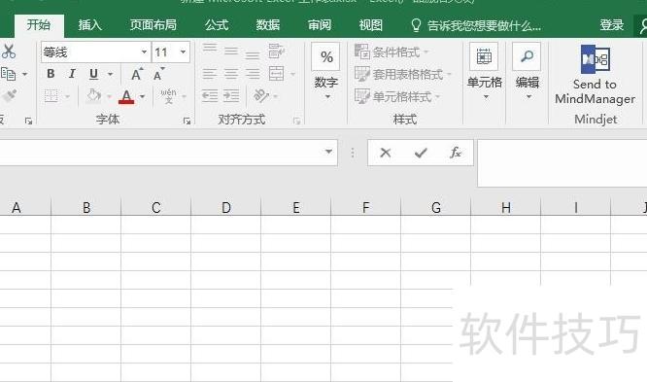Click the Cut scissors icon
The height and width of the screenshot is (382, 647).
[8, 52]
